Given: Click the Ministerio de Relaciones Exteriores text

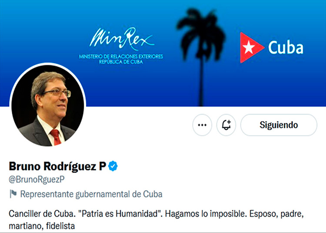Looking at the screenshot, I should click(121, 56).
